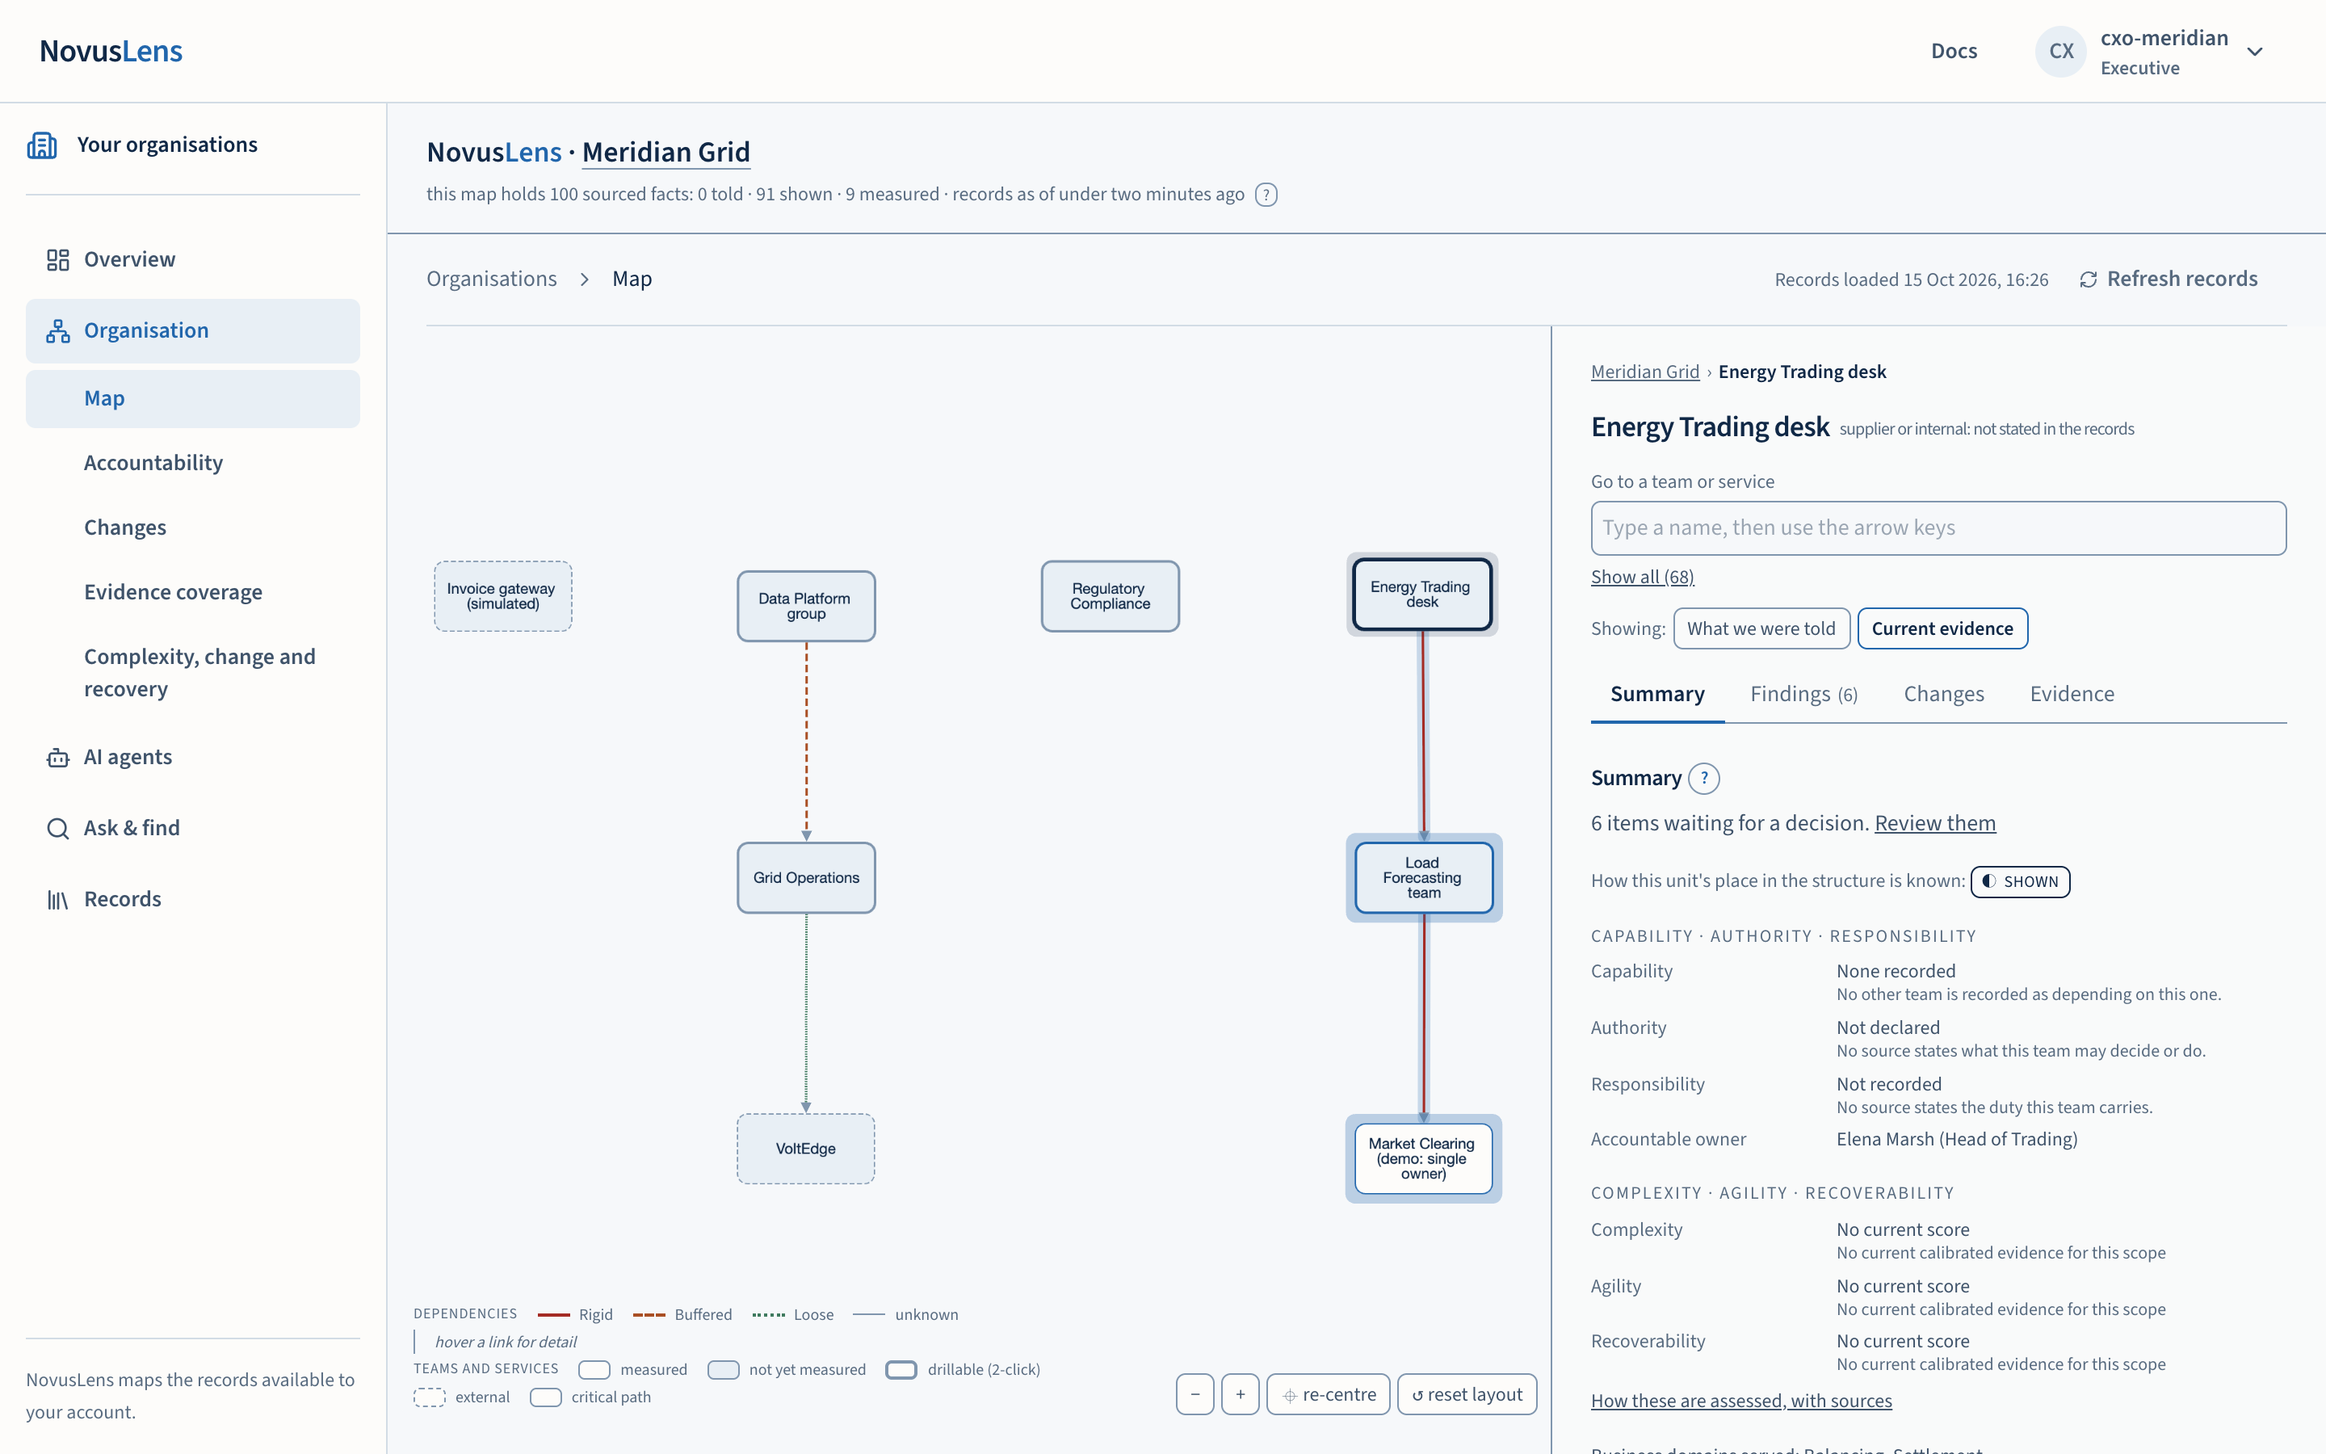
Task: Click the help icon next to Summary heading
Action: pyautogui.click(x=1704, y=778)
